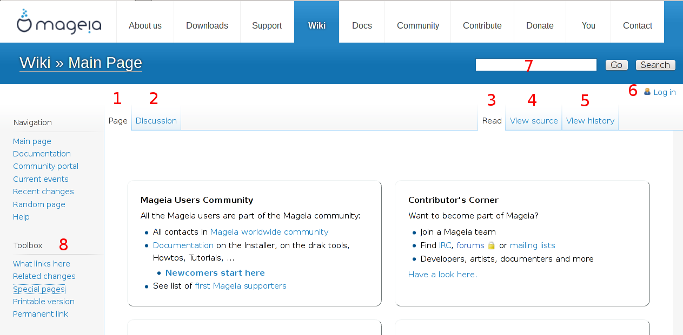Viewport: 683px width, 335px height.
Task: Click What links here in Toolbox
Action: [x=42, y=264]
